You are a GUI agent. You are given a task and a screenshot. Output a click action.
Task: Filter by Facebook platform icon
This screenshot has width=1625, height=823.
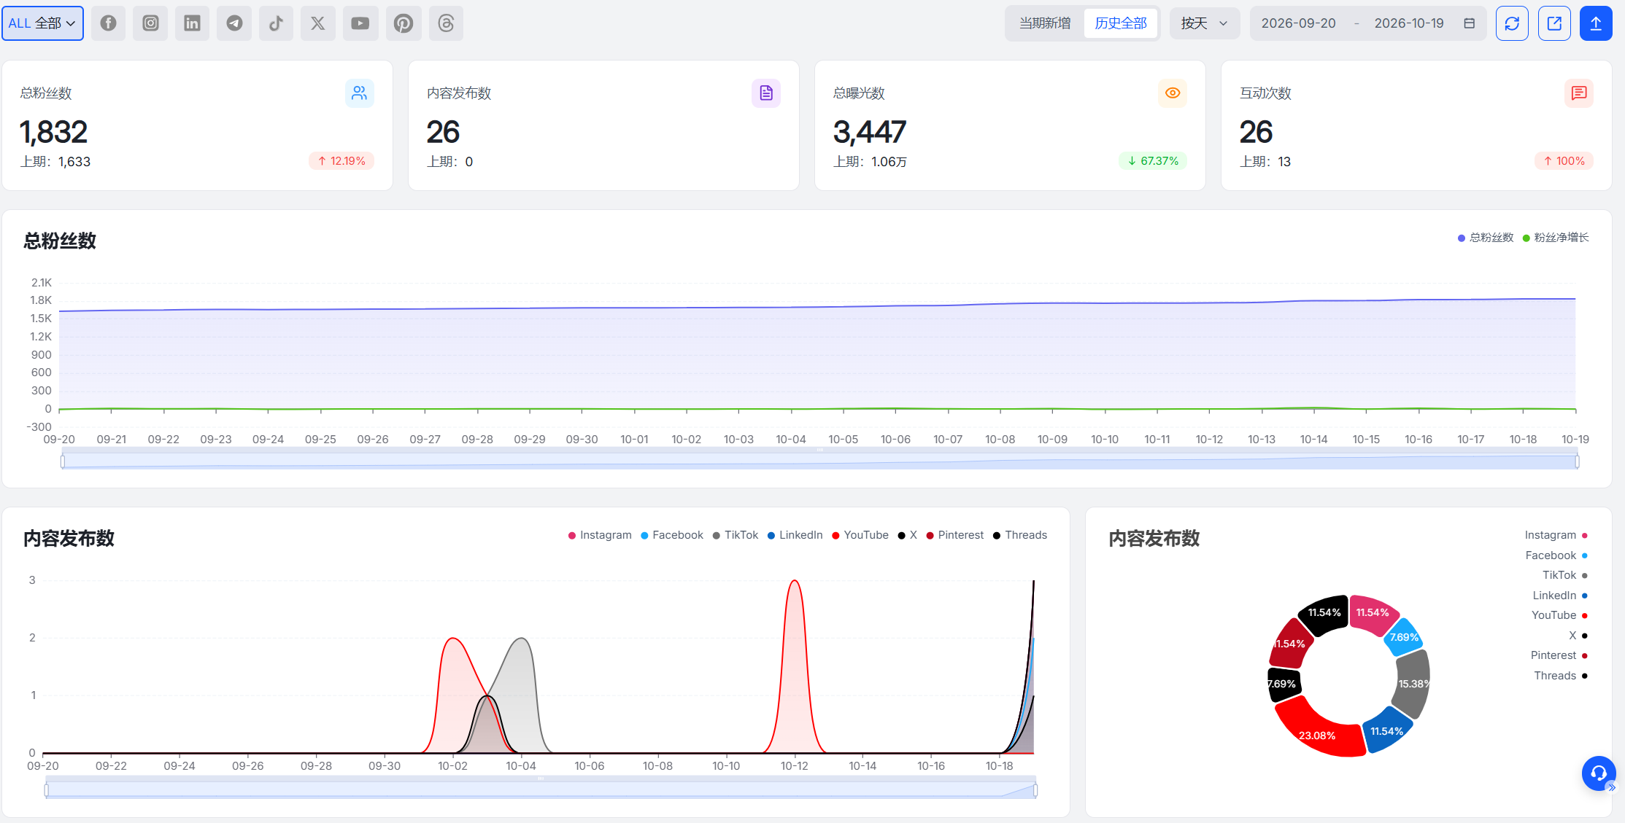(108, 23)
